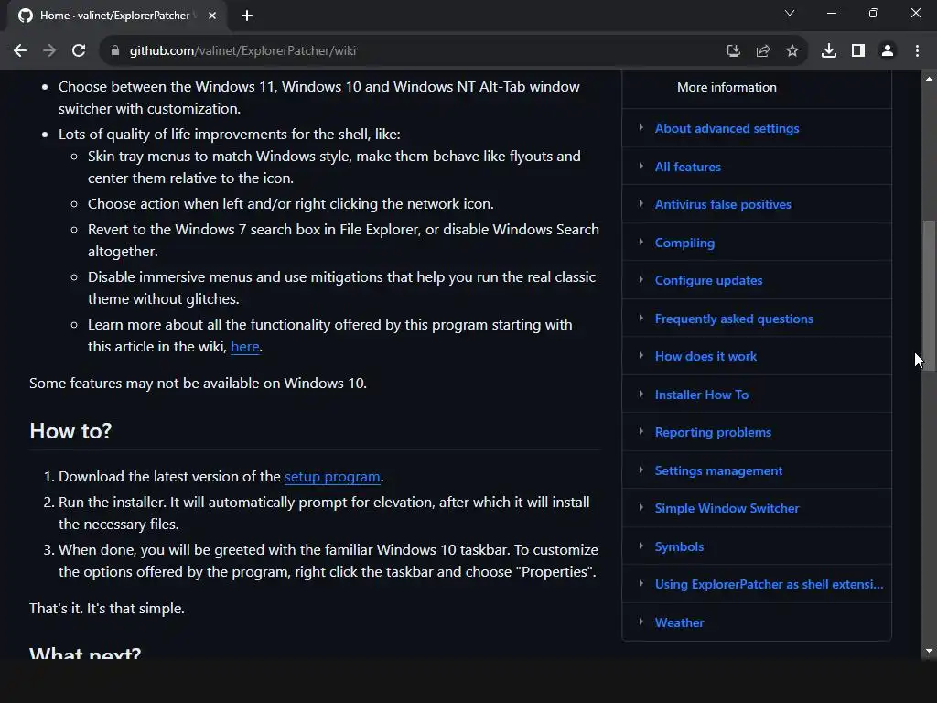Click the page scrollbar thumb
The image size is (937, 703).
(929, 296)
